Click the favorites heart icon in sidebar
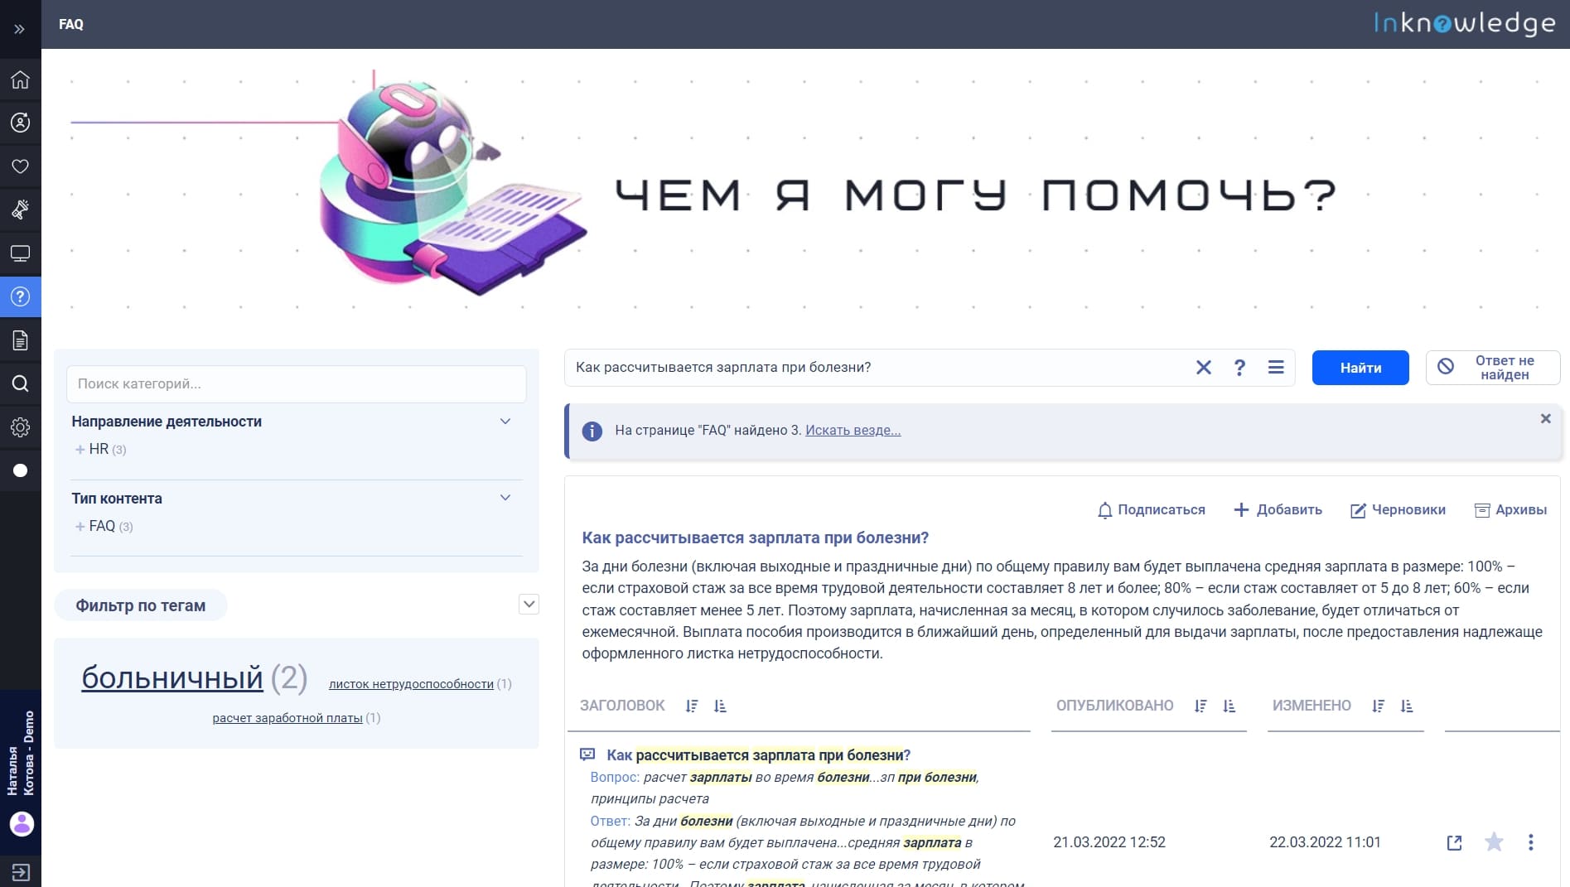Viewport: 1570px width, 887px height. (x=20, y=166)
